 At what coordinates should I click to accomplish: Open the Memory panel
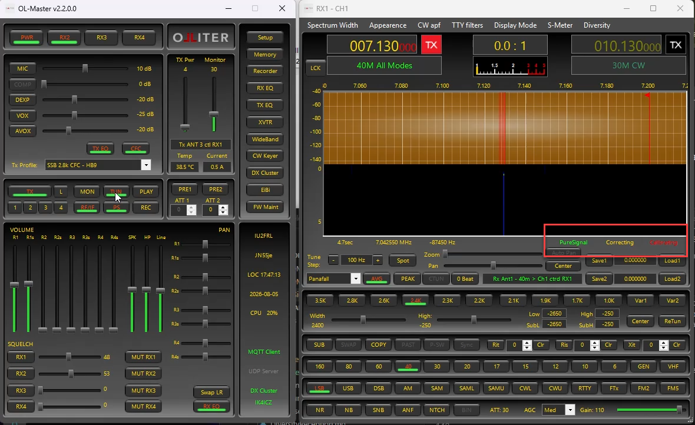pyautogui.click(x=265, y=55)
